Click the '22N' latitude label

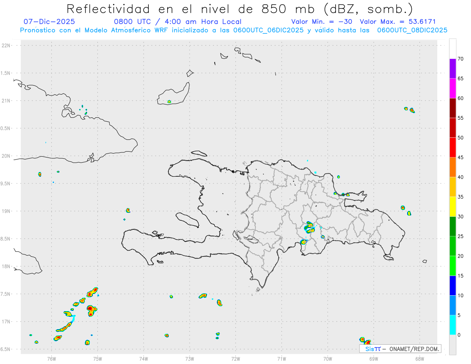[x=7, y=46]
